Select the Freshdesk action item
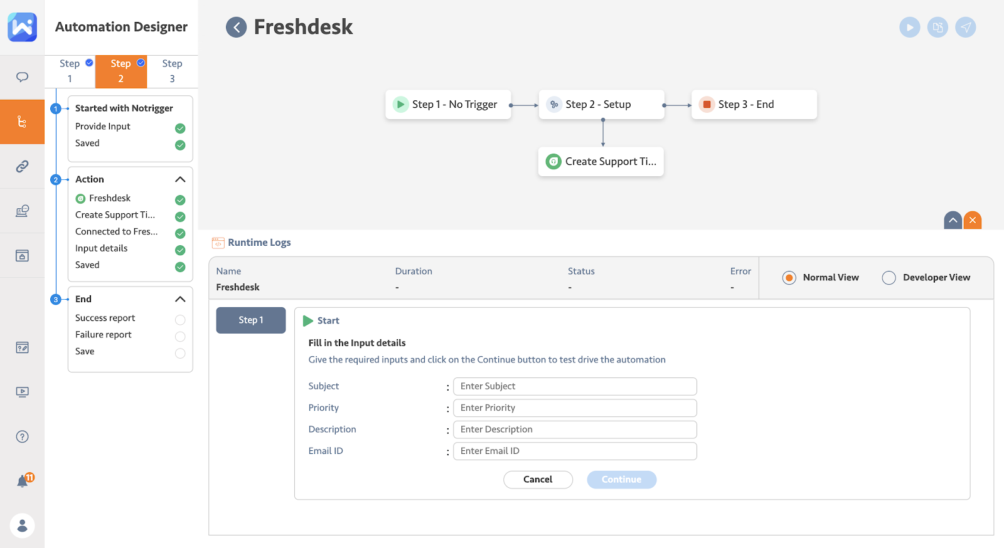The image size is (1004, 548). tap(110, 198)
